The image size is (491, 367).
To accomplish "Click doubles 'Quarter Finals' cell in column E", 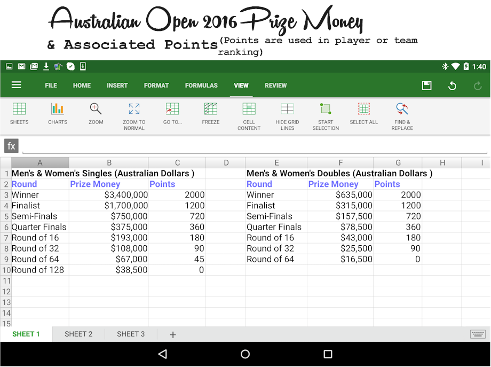I will (x=276, y=227).
